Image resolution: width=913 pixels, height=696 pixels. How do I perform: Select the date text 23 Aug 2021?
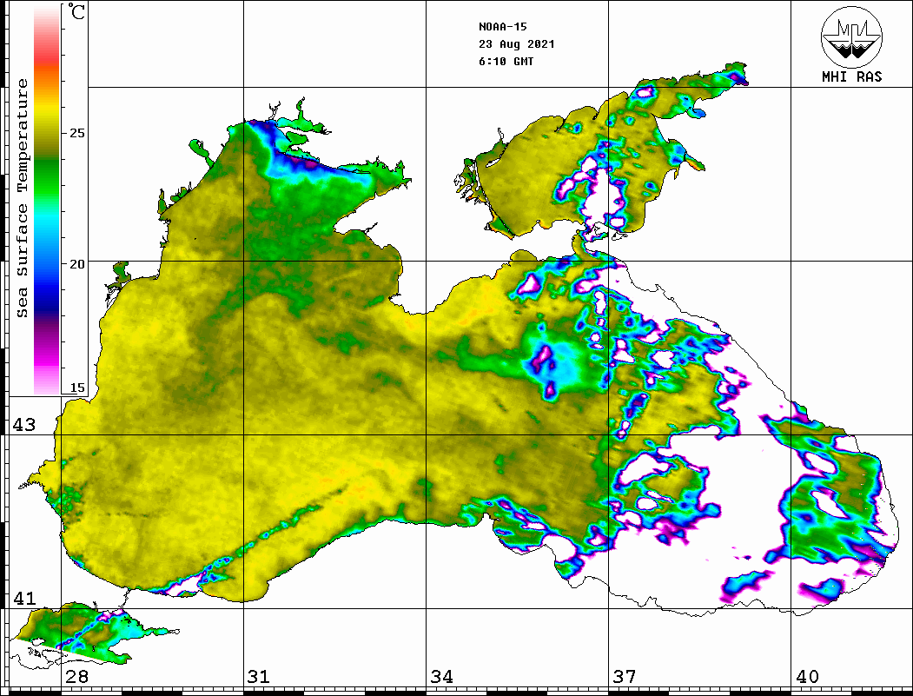point(517,44)
